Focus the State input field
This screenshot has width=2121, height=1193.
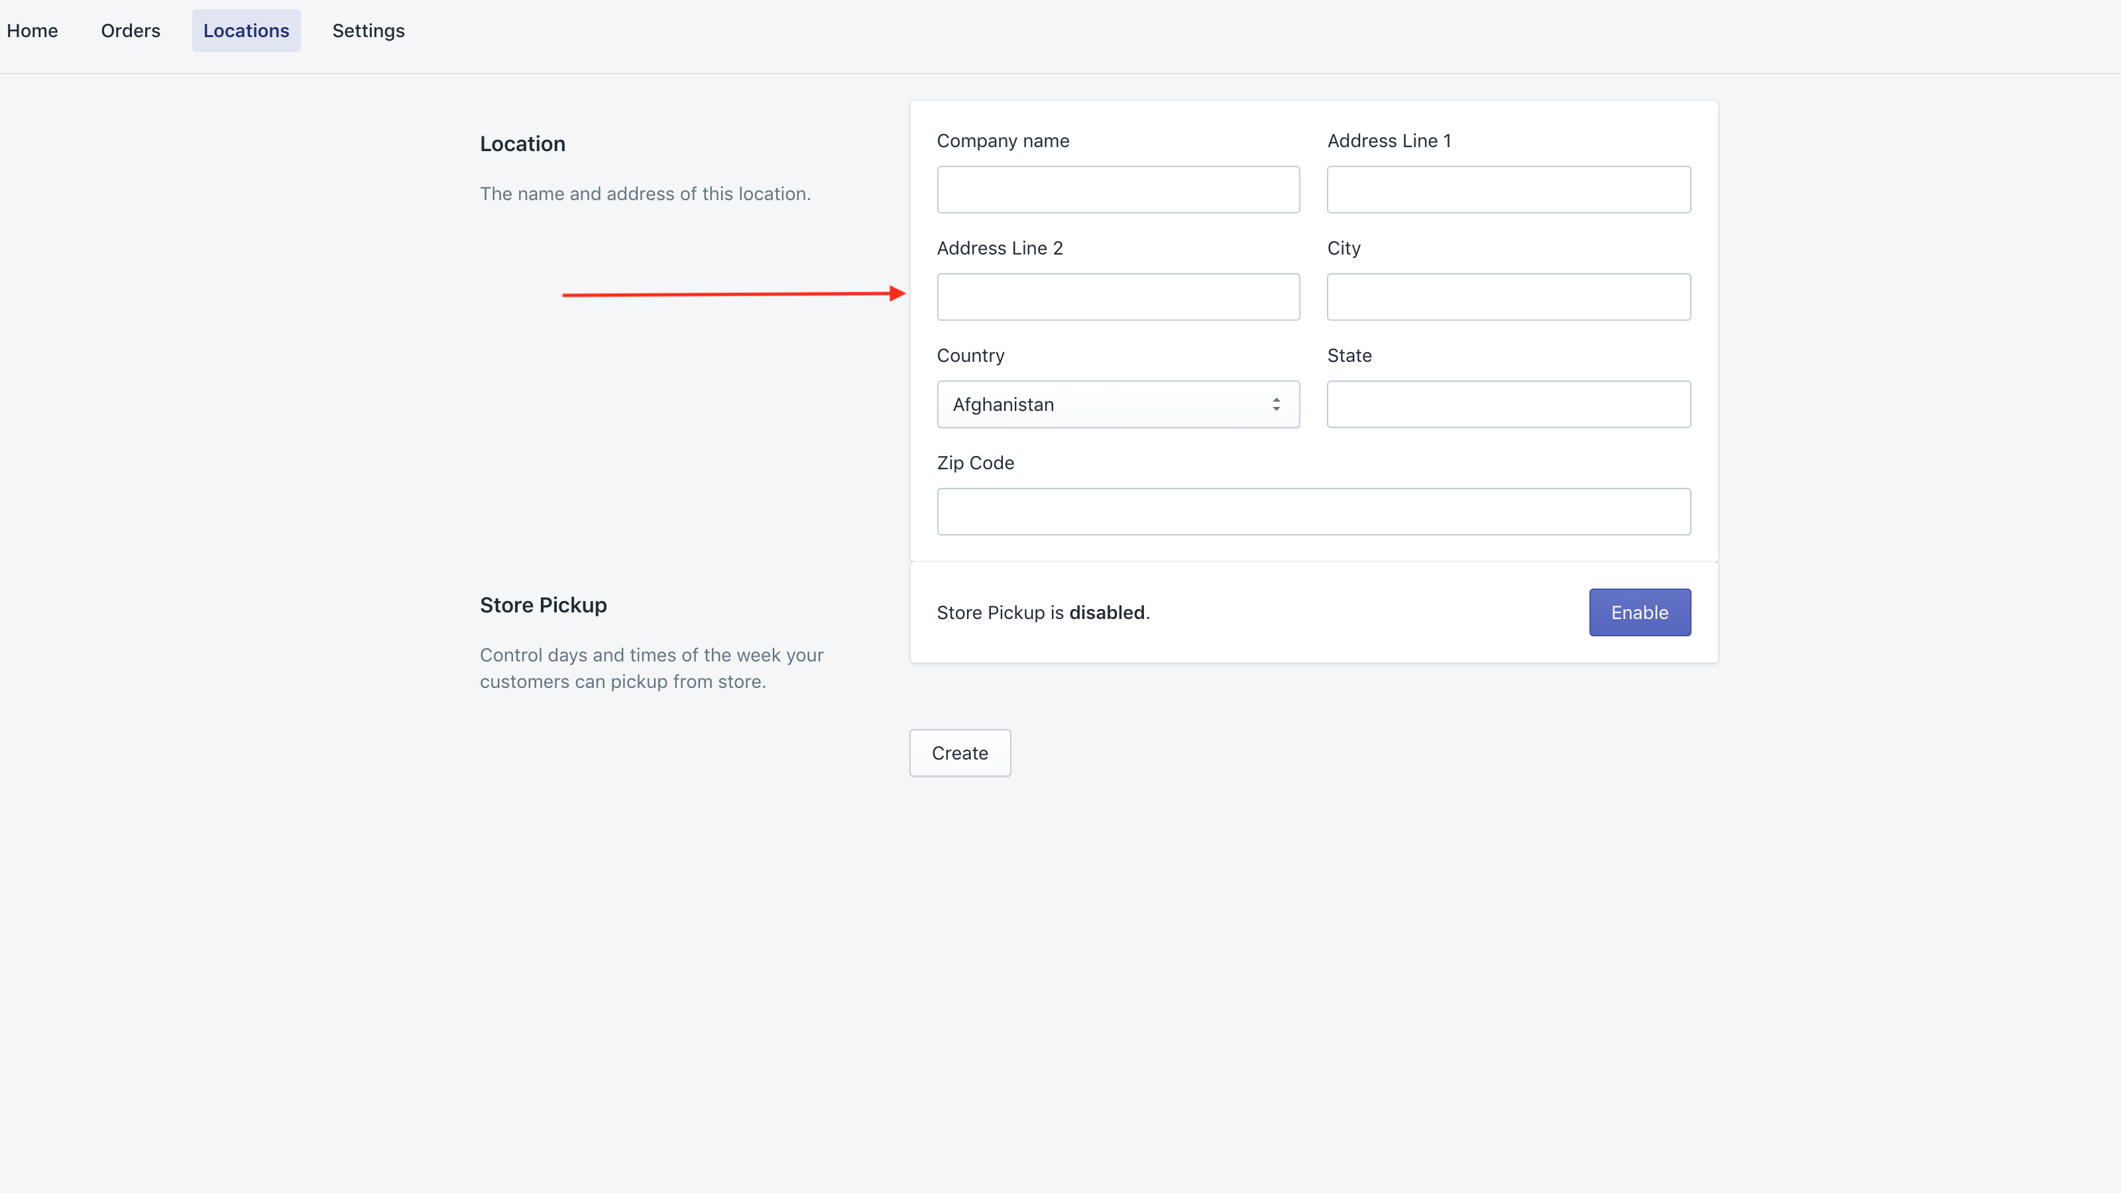pyautogui.click(x=1508, y=404)
